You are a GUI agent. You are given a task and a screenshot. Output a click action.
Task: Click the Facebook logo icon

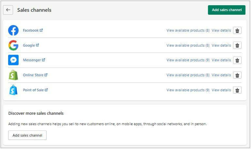(13, 30)
